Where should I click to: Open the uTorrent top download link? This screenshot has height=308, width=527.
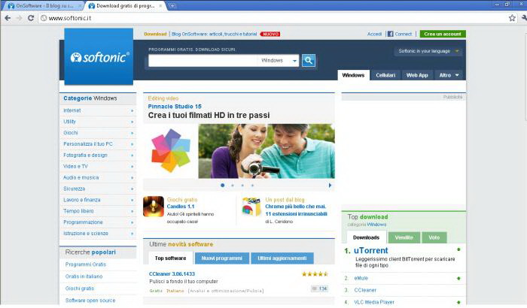coord(370,250)
